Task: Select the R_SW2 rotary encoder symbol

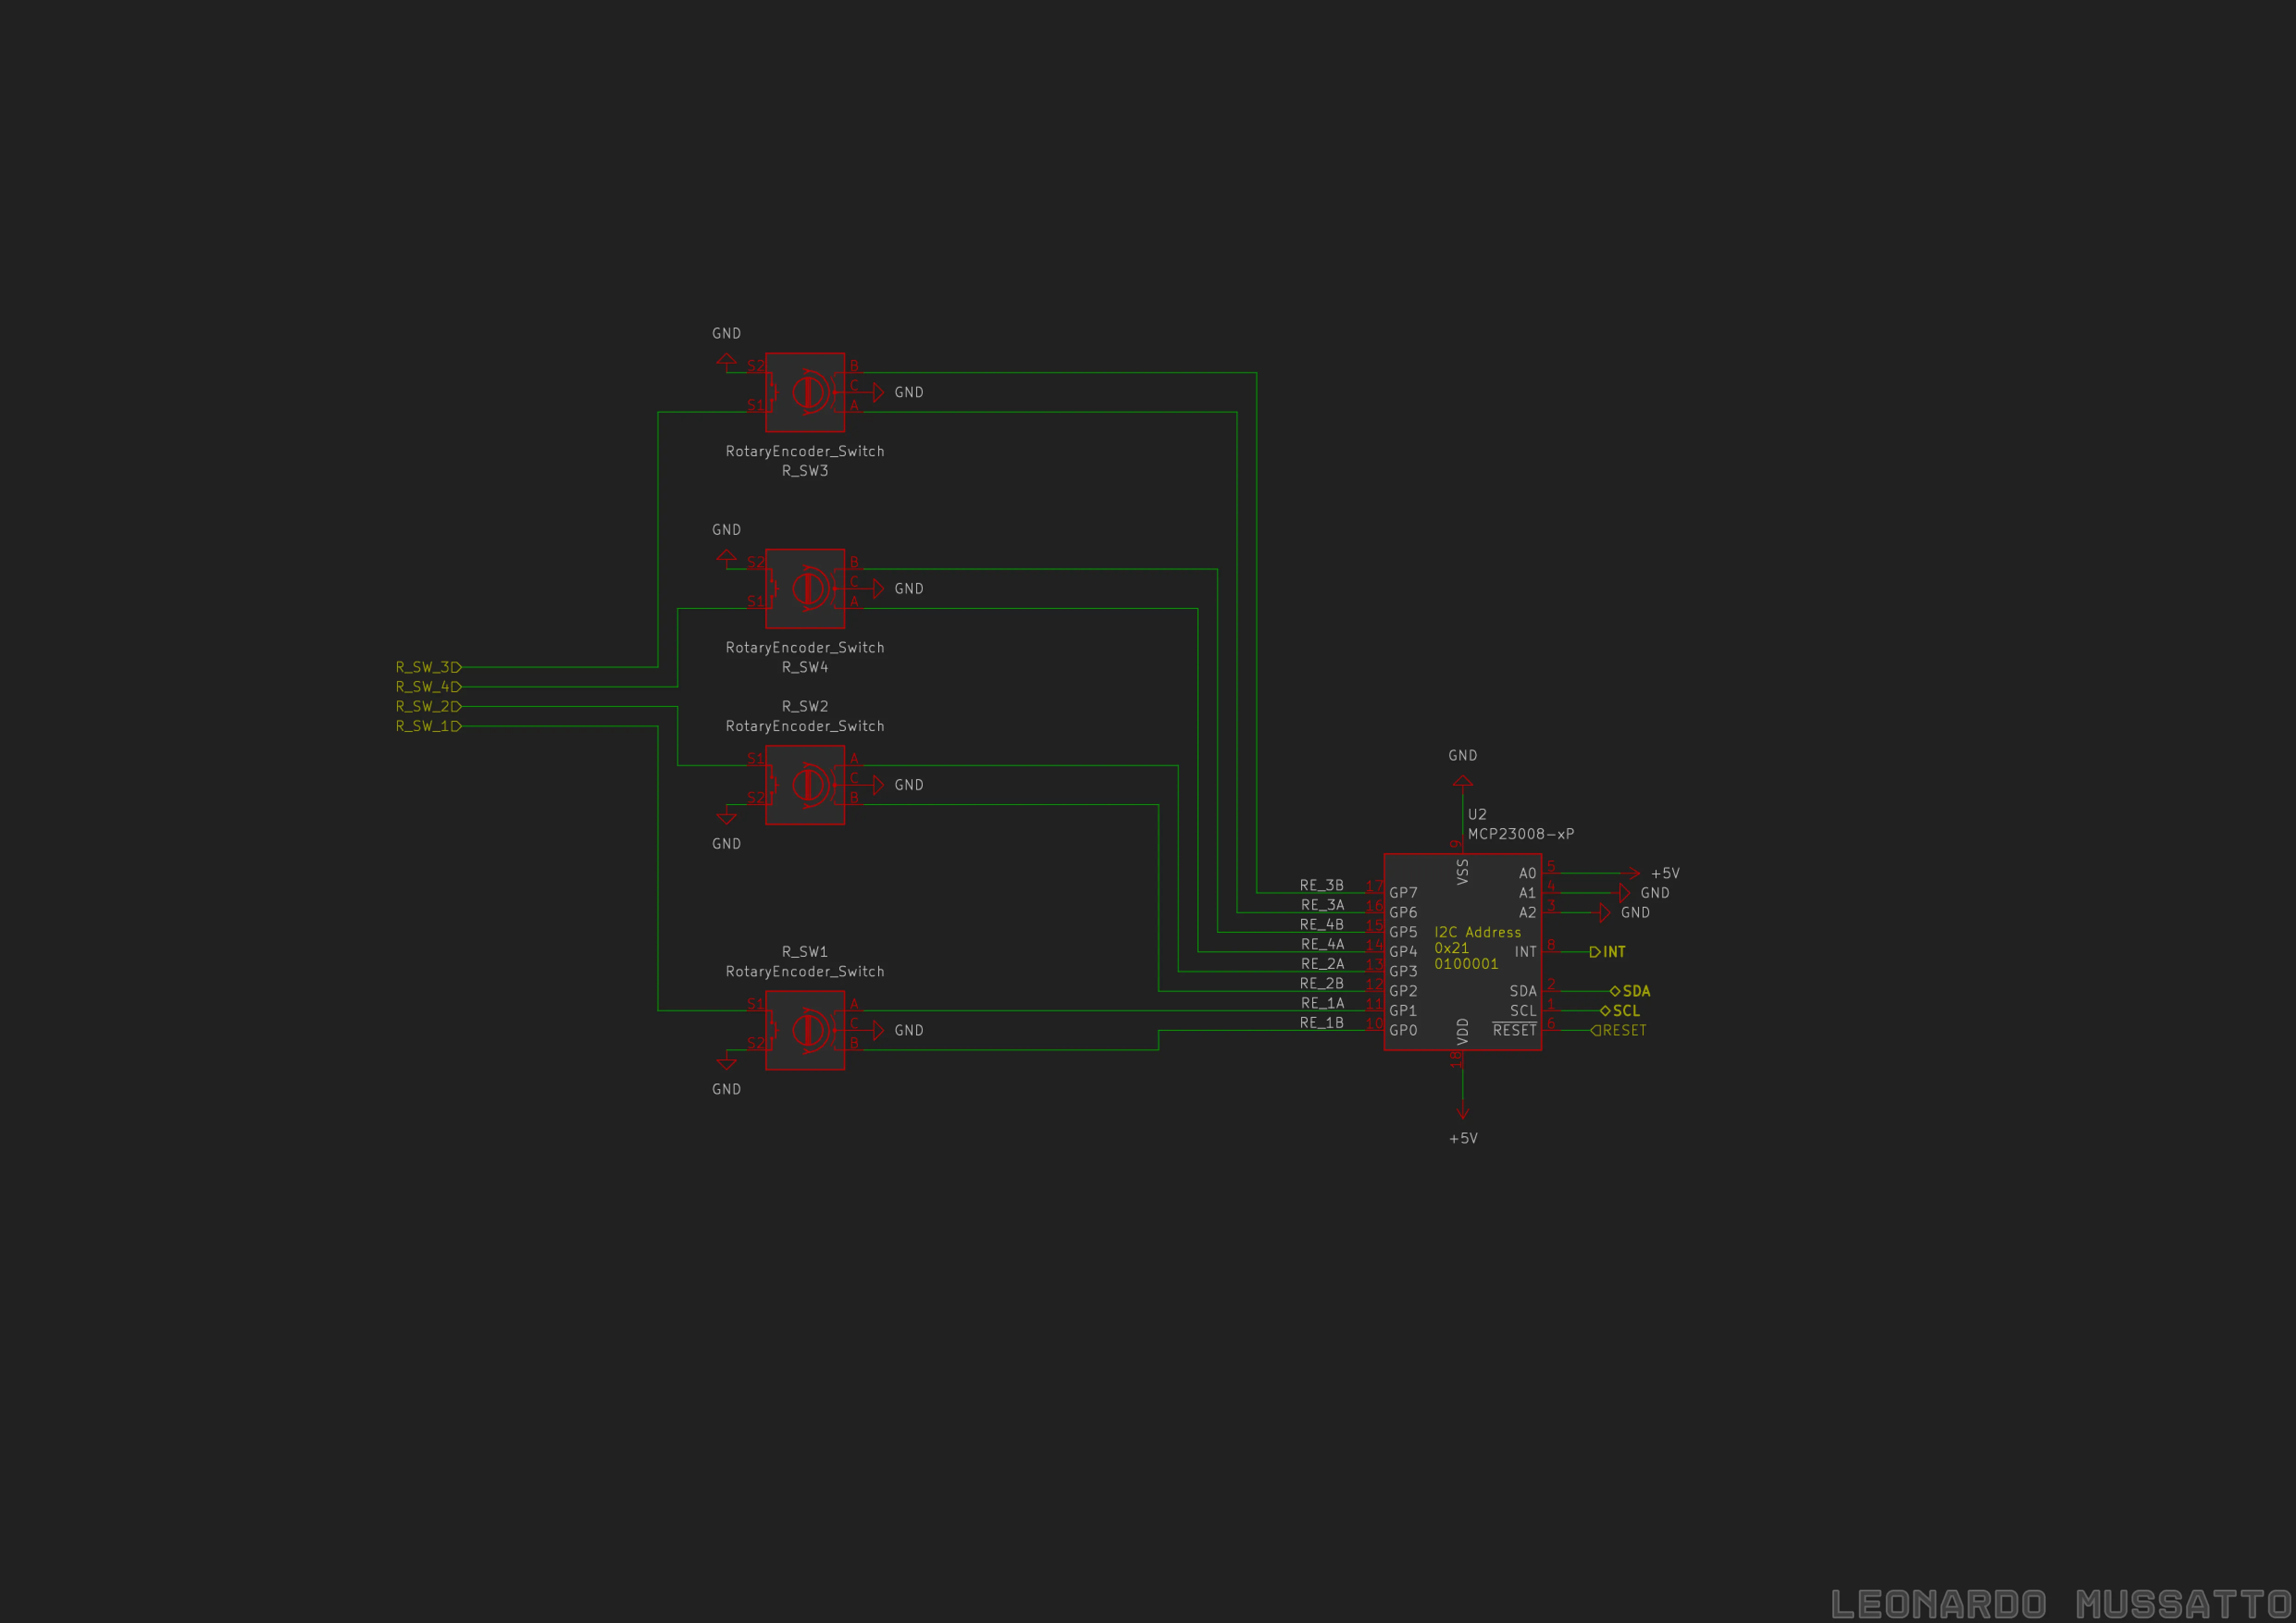Action: click(805, 785)
